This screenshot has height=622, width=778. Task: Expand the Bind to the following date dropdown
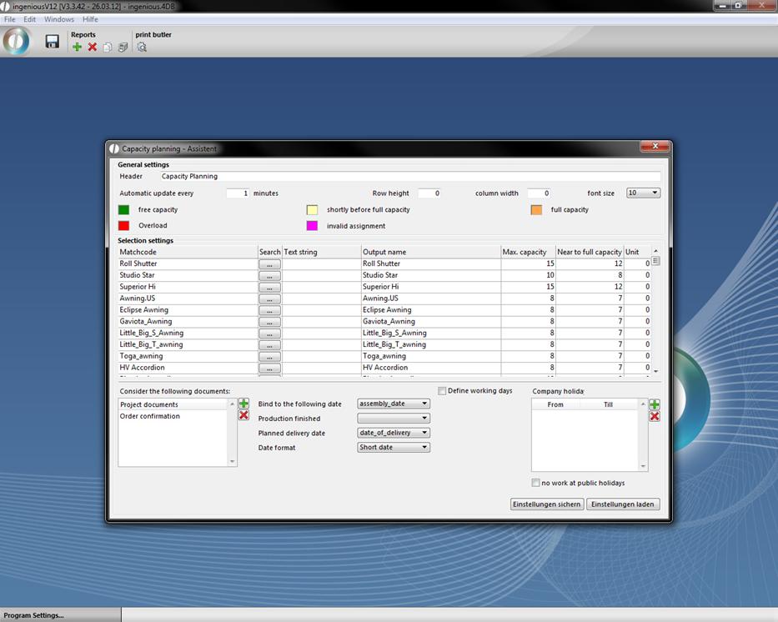pos(394,404)
